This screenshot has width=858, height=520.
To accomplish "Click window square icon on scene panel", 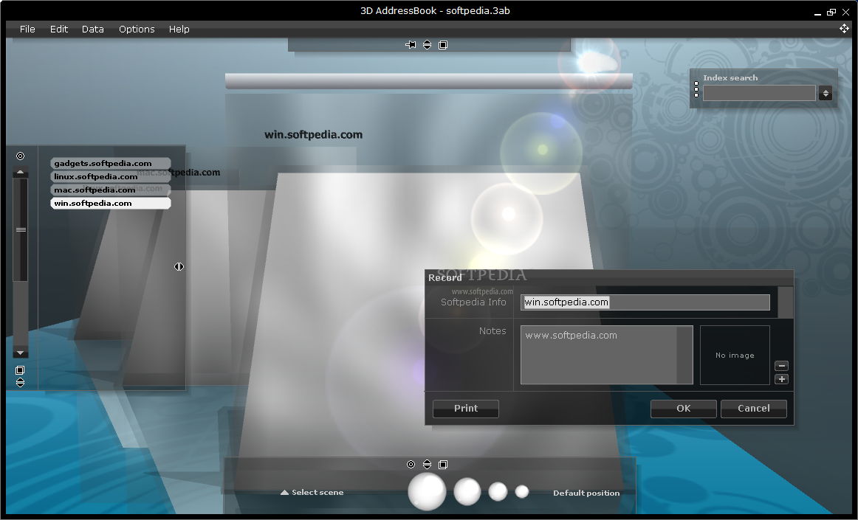I will (x=443, y=464).
